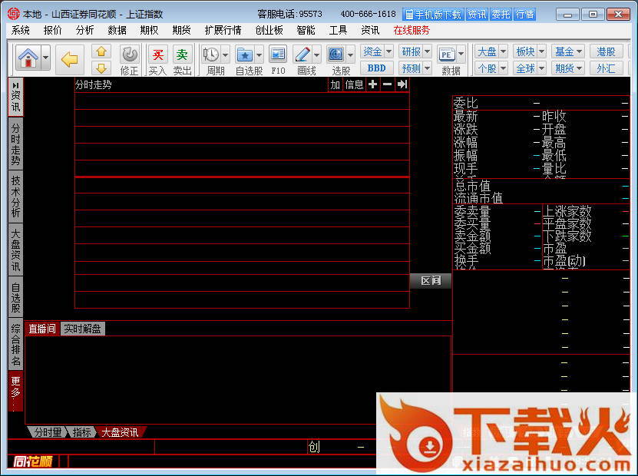Switch to the 实时解盘 tab
The height and width of the screenshot is (476, 638).
tap(83, 329)
